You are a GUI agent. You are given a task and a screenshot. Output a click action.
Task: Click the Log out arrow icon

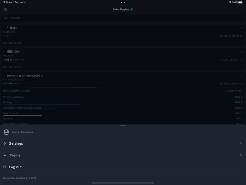click(x=5, y=167)
